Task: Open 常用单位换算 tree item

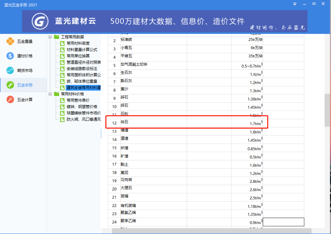Action: (78, 56)
